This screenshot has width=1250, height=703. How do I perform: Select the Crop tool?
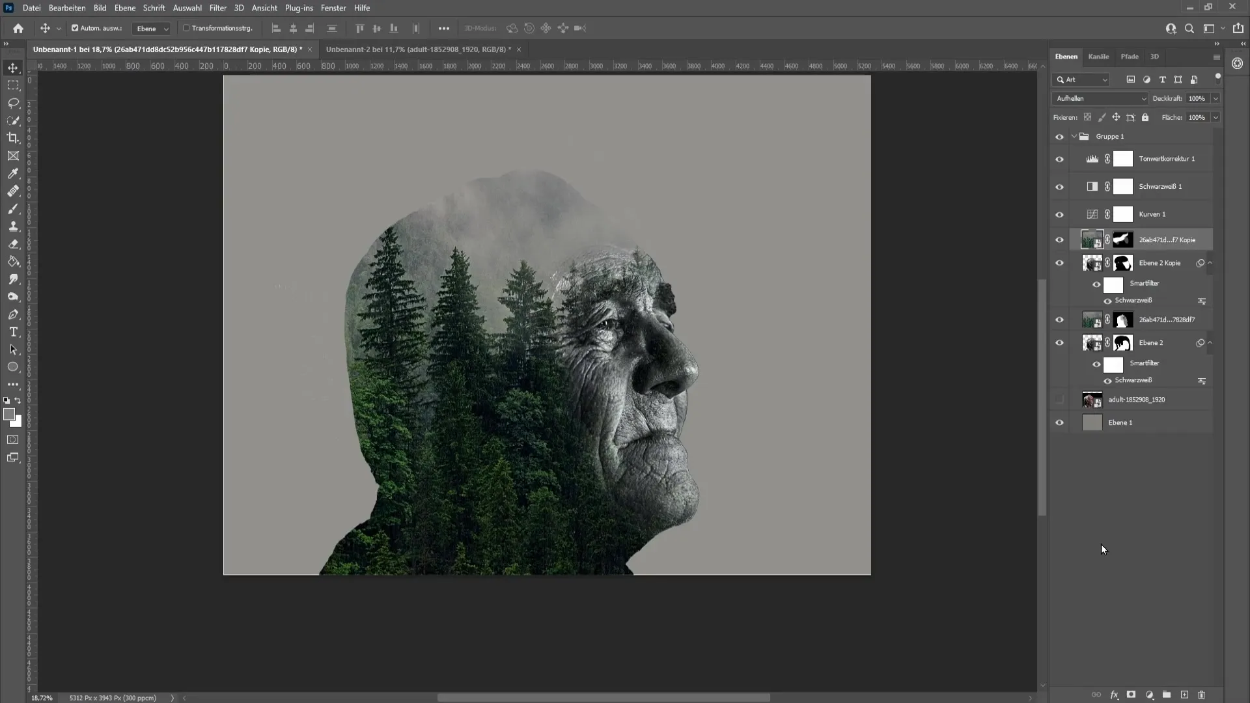pos(13,138)
